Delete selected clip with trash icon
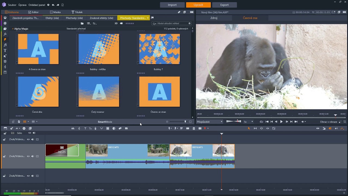Viewport: 348px width, 196px height. tap(194, 128)
